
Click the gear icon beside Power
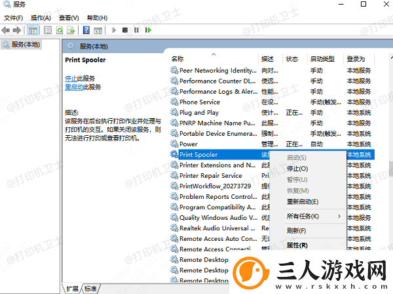(174, 144)
